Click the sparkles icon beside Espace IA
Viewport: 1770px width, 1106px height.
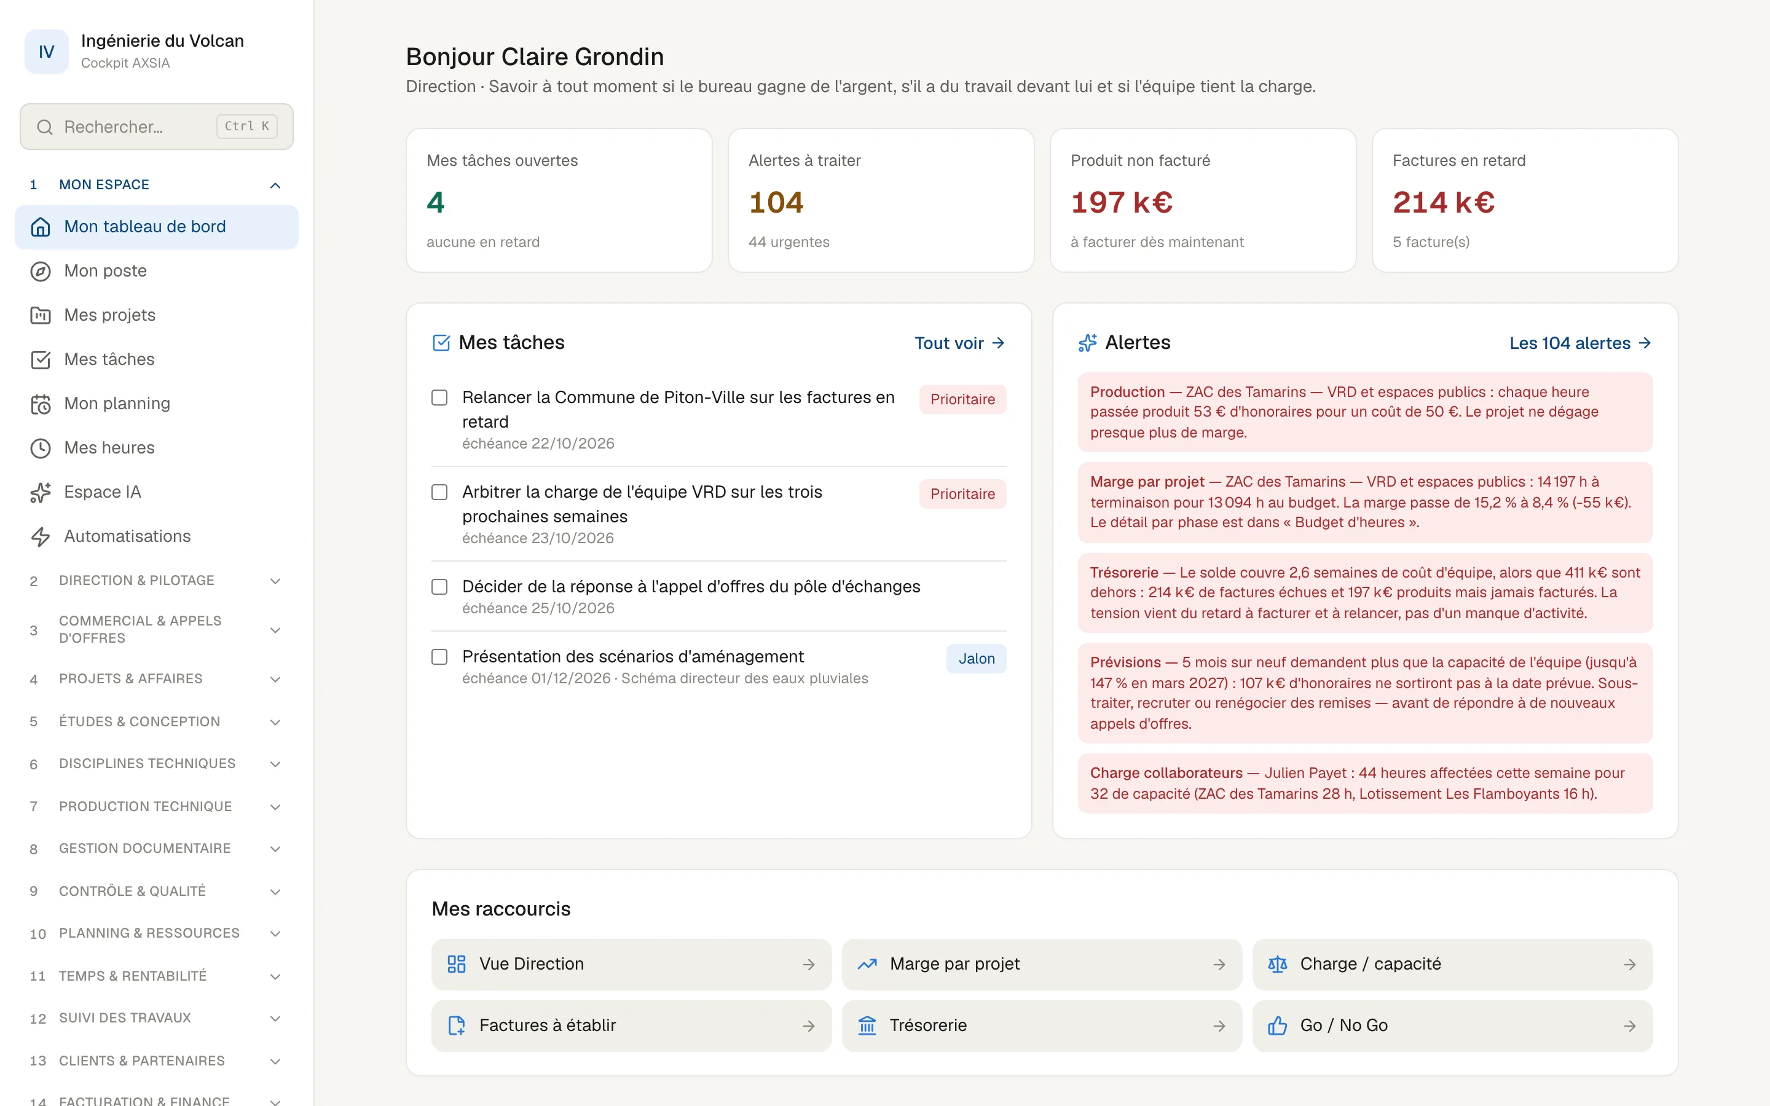click(40, 492)
